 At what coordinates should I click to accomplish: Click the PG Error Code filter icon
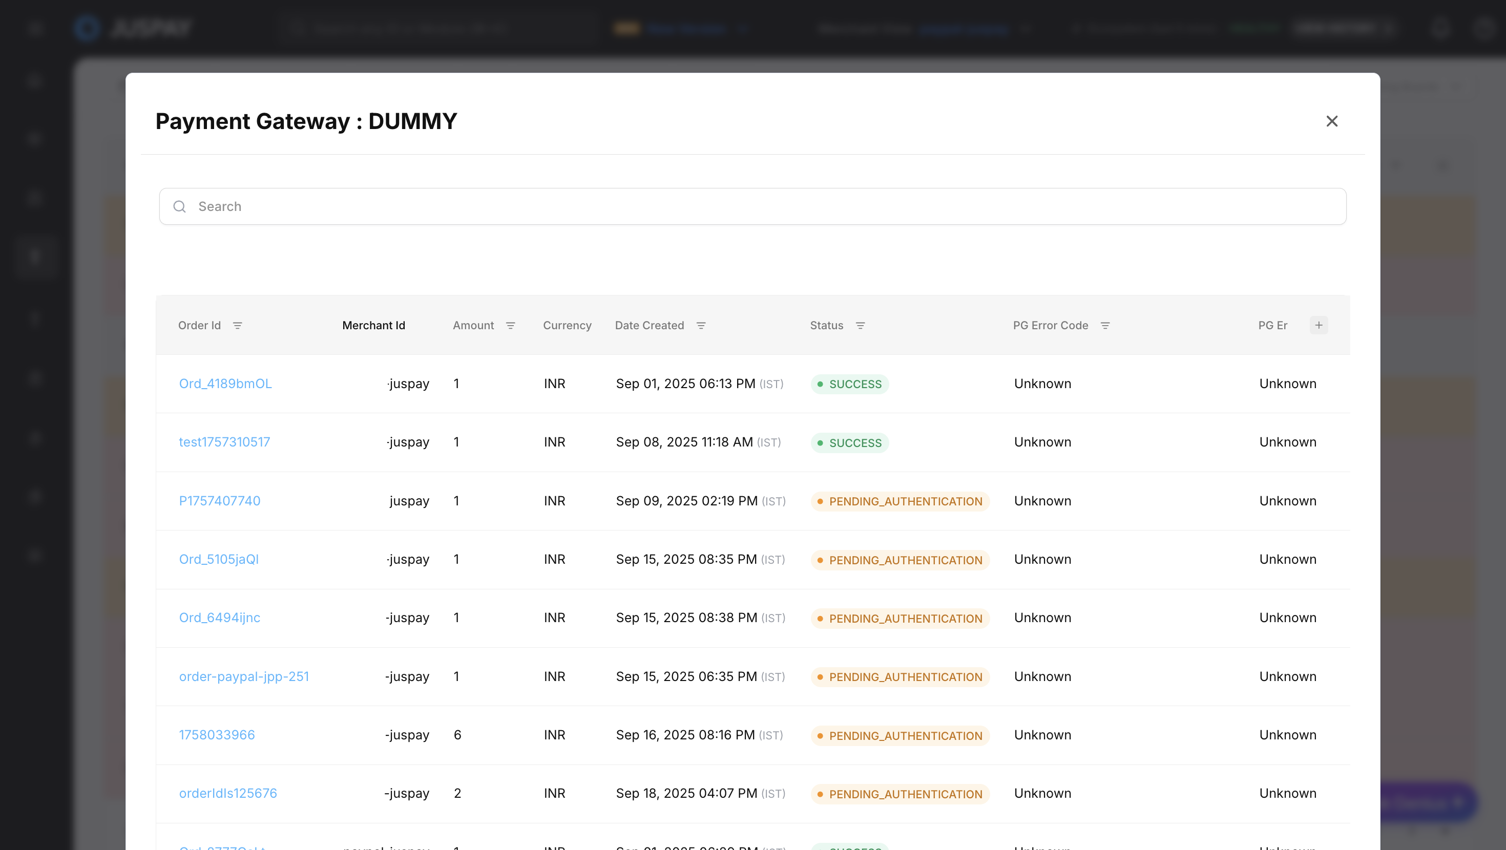(x=1105, y=326)
